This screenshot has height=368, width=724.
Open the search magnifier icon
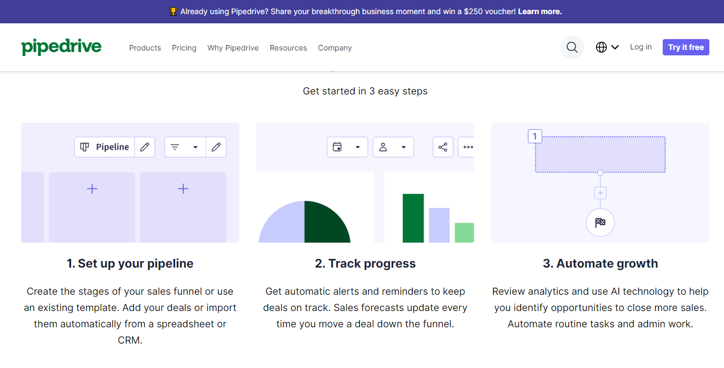(572, 47)
